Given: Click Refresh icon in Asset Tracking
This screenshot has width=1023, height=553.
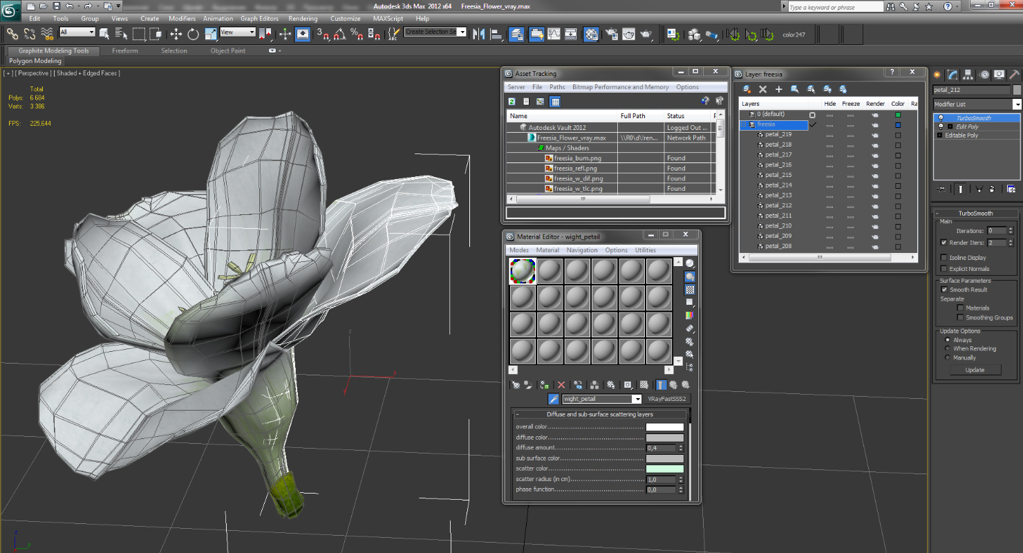Looking at the screenshot, I should (x=512, y=101).
